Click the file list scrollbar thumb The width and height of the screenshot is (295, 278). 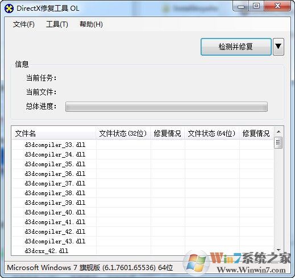coord(279,142)
